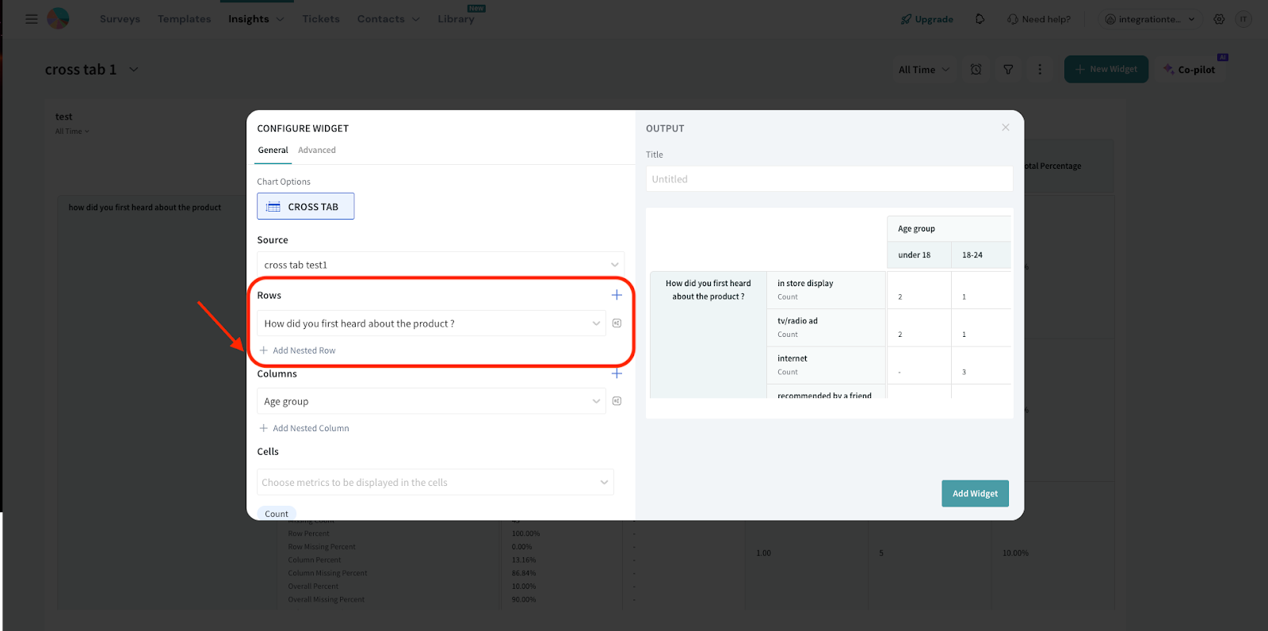
Task: Click the plus icon next to Rows
Action: (617, 295)
